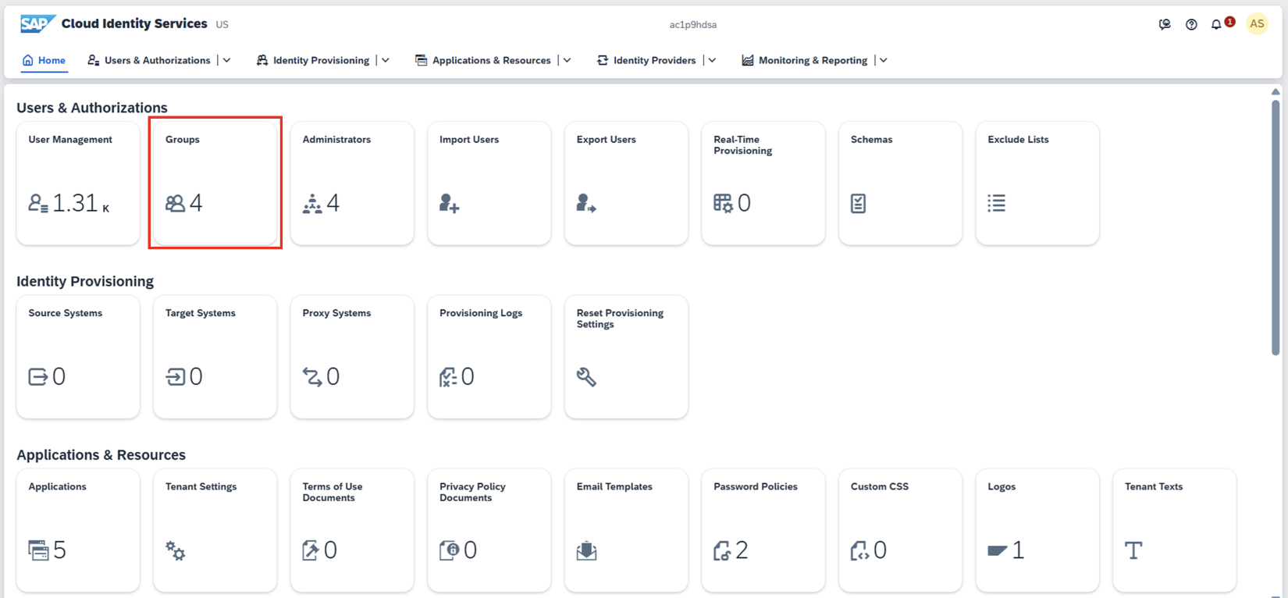Click the AS user avatar
Viewport: 1288px width, 598px height.
tap(1257, 24)
